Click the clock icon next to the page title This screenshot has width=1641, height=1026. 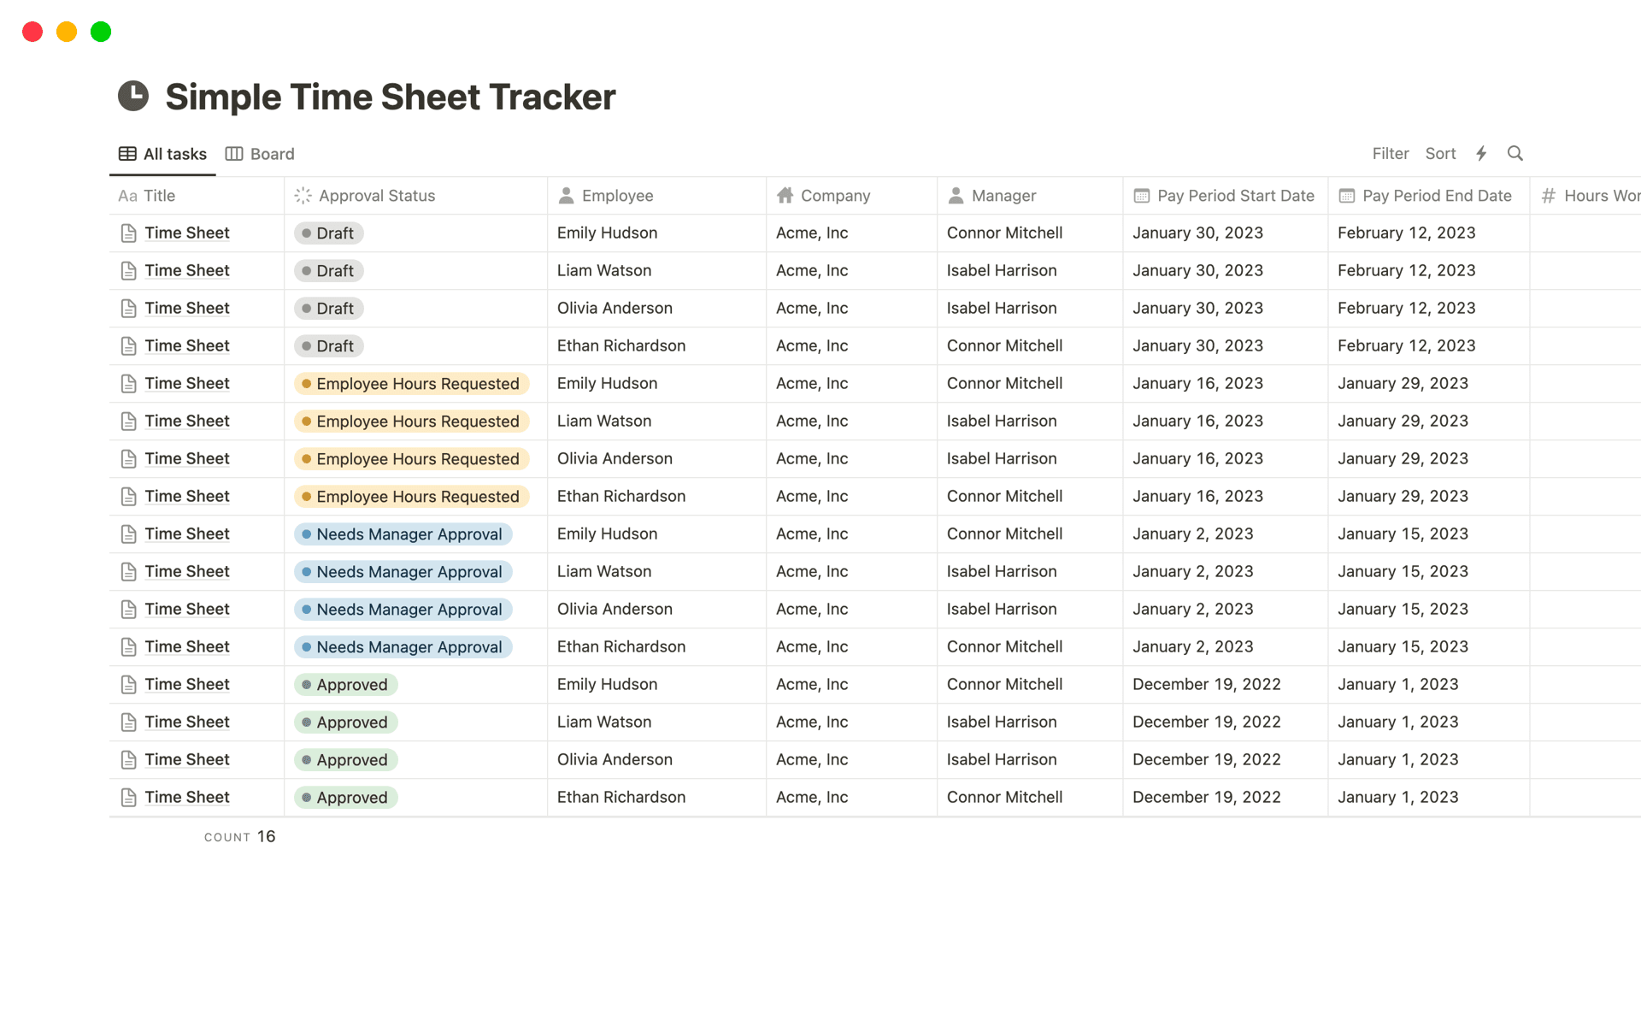pos(134,97)
